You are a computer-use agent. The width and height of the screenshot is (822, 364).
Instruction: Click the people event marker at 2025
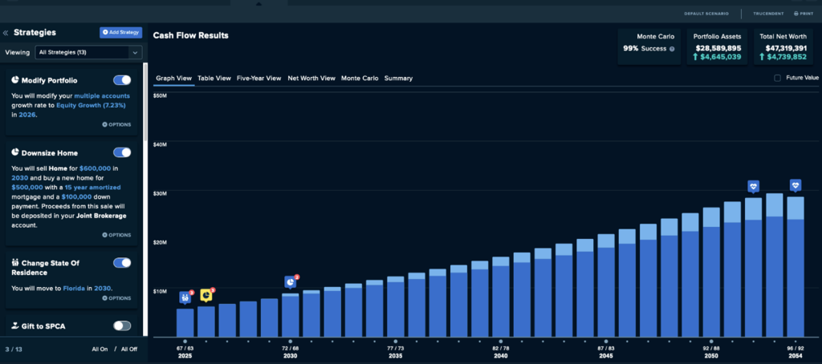(x=185, y=297)
